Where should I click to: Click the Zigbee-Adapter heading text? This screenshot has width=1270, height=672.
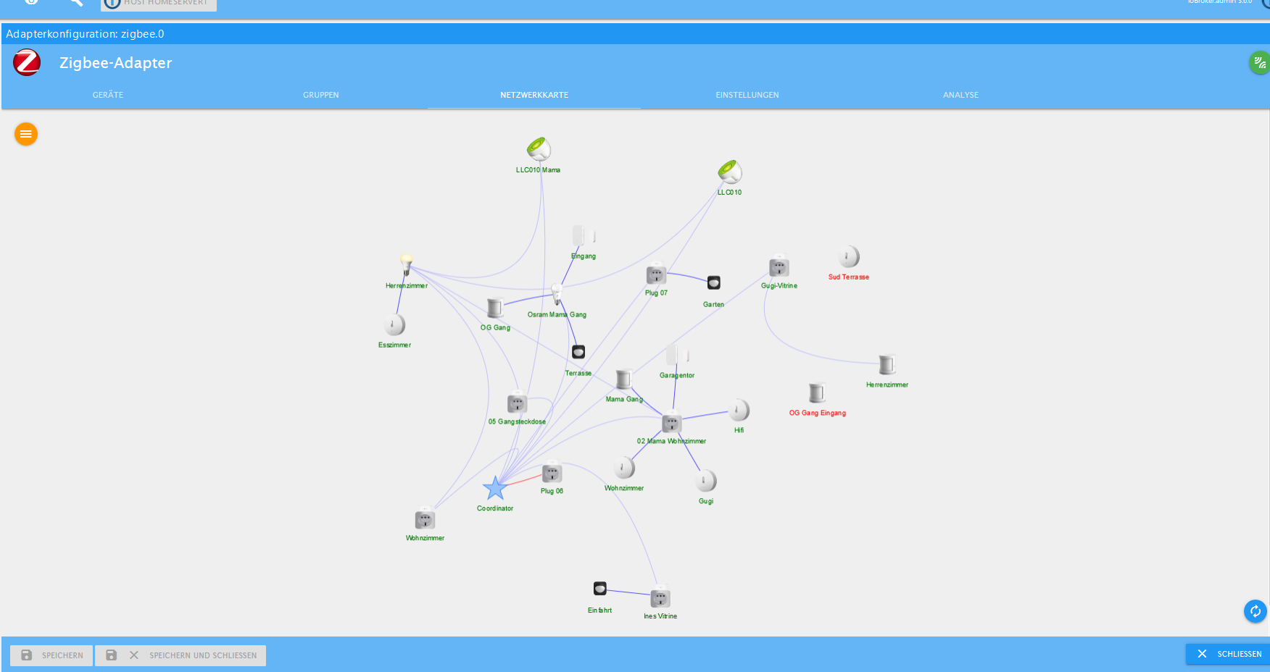(x=116, y=63)
